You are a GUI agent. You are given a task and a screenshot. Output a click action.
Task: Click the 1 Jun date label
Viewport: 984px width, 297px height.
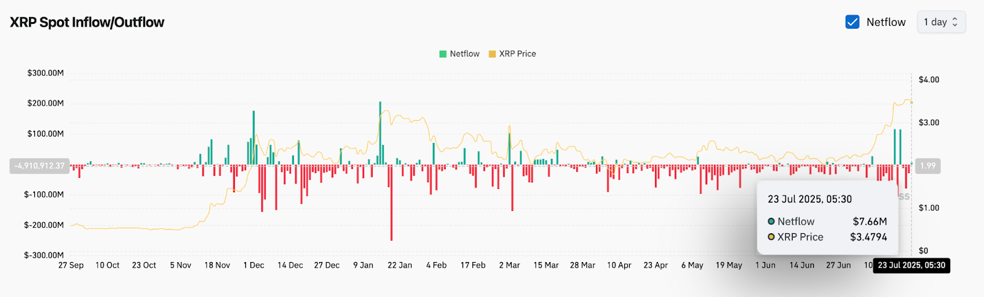click(x=766, y=265)
